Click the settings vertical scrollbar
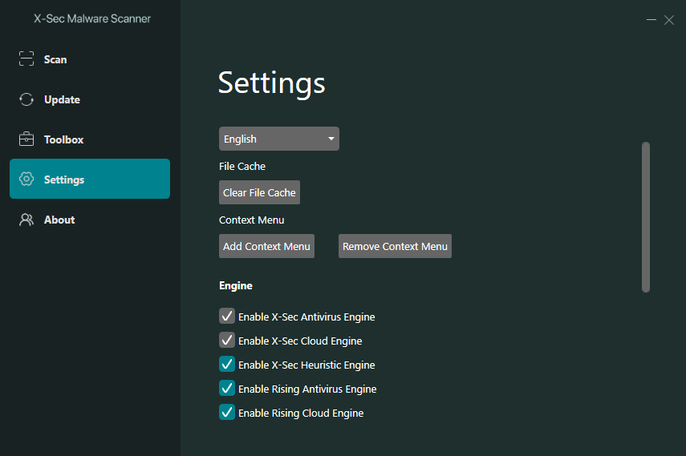 coord(646,216)
